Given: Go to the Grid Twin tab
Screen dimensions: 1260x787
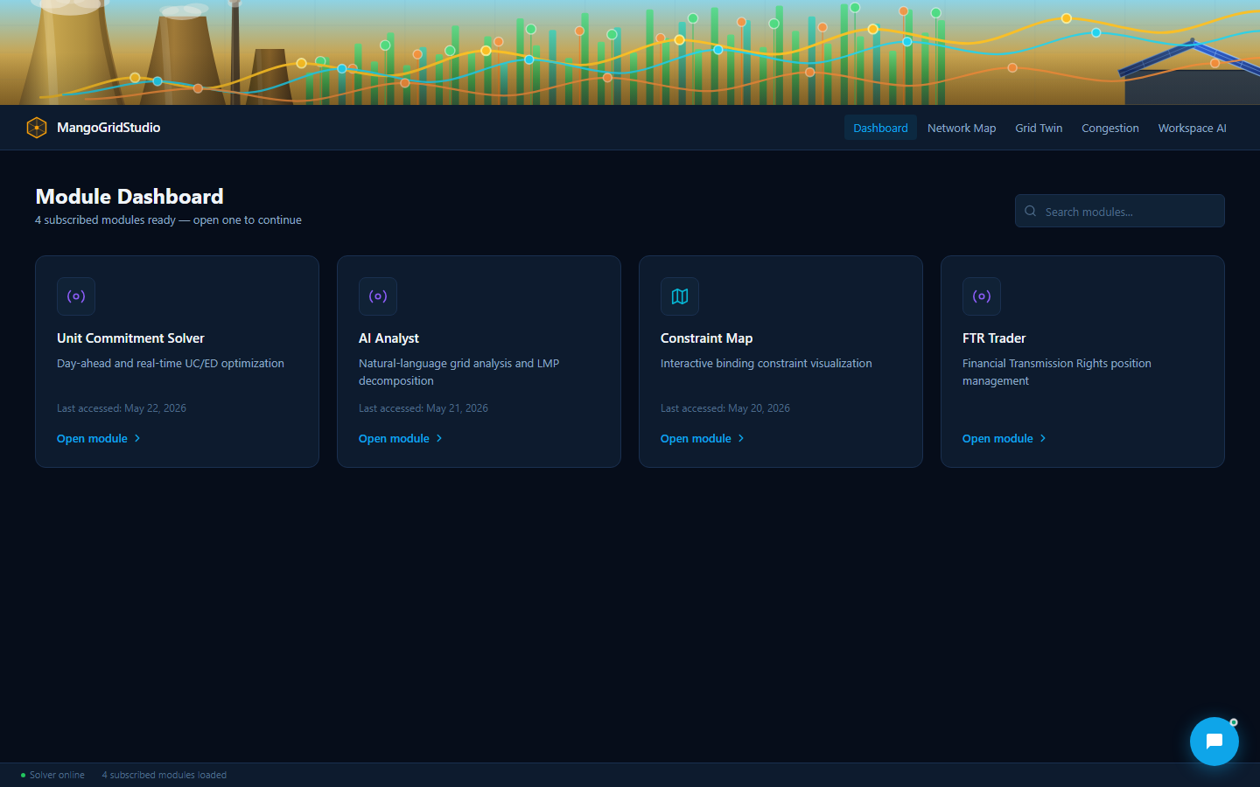Looking at the screenshot, I should tap(1039, 128).
